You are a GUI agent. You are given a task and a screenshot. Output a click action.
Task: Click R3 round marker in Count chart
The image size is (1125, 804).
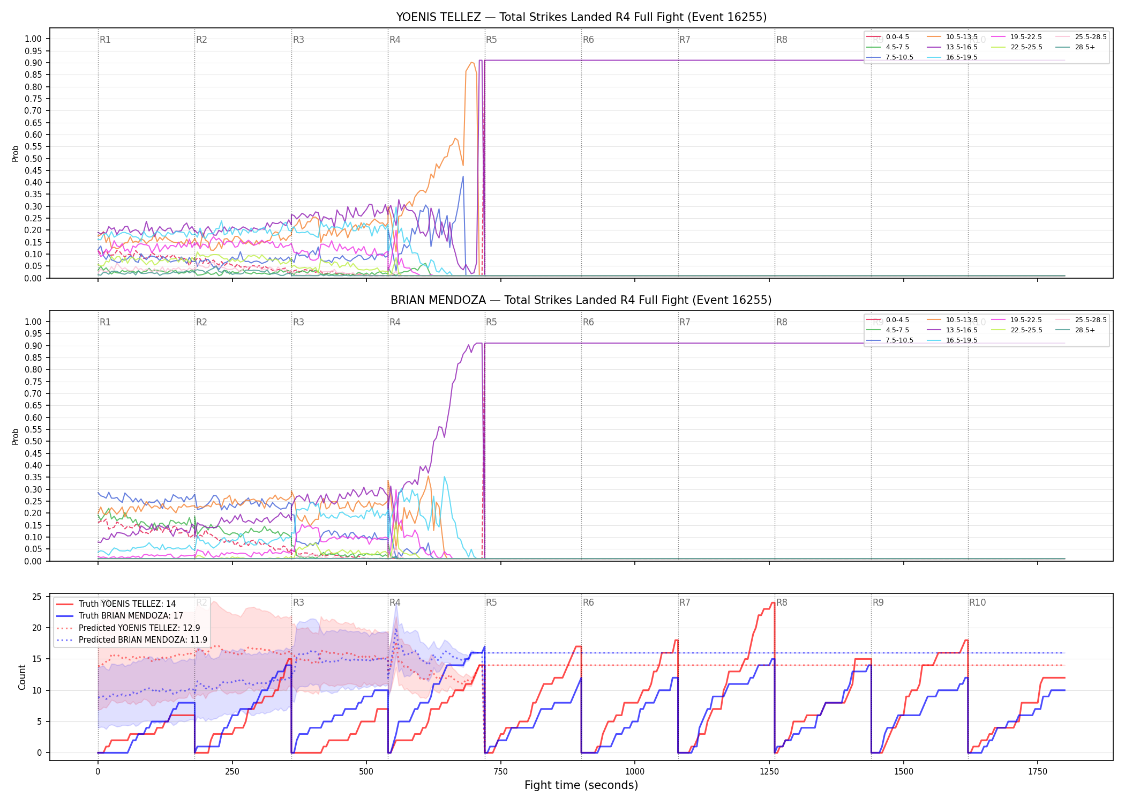pos(298,602)
